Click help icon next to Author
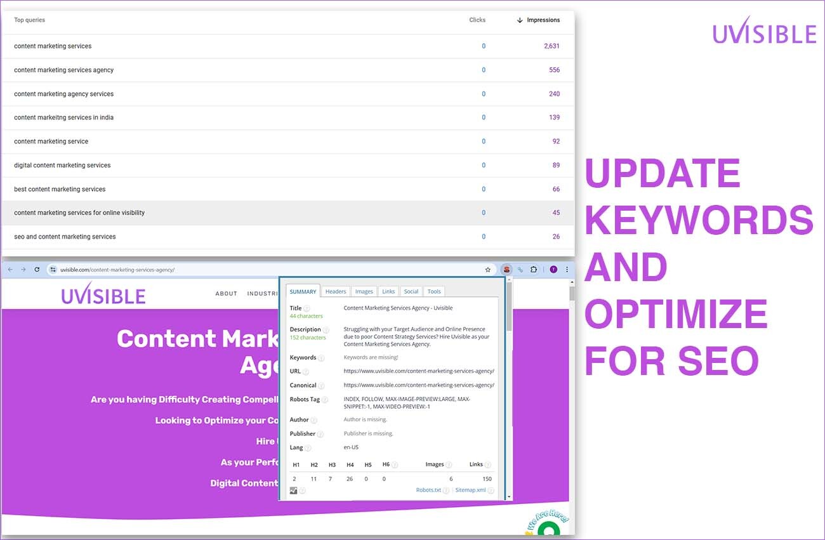Image resolution: width=825 pixels, height=540 pixels. click(313, 420)
